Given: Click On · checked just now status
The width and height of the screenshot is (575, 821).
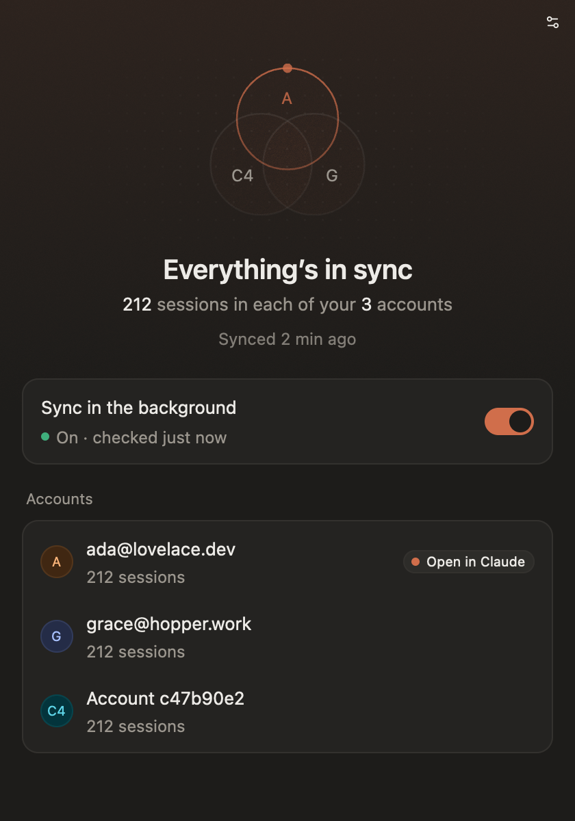Looking at the screenshot, I should [142, 438].
